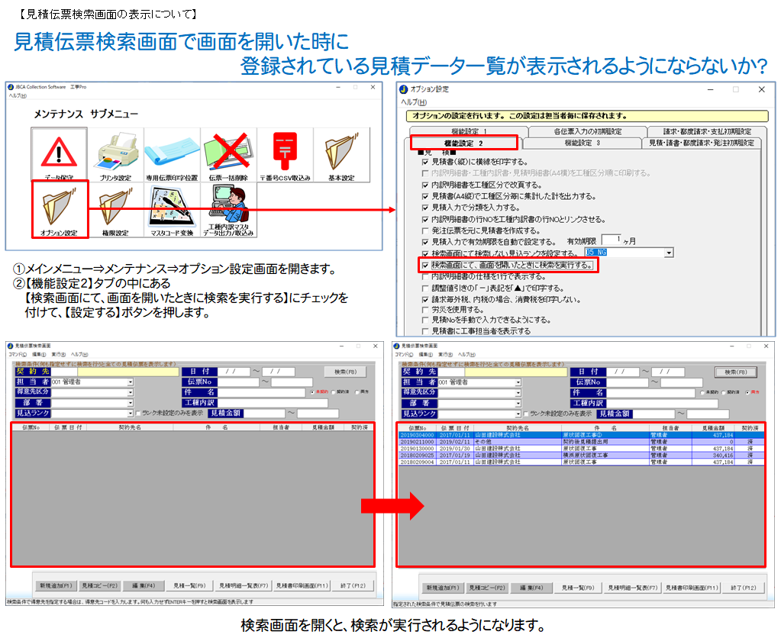Expand the 05 NG 見込ランク dropdown
The image size is (781, 638).
(x=669, y=253)
